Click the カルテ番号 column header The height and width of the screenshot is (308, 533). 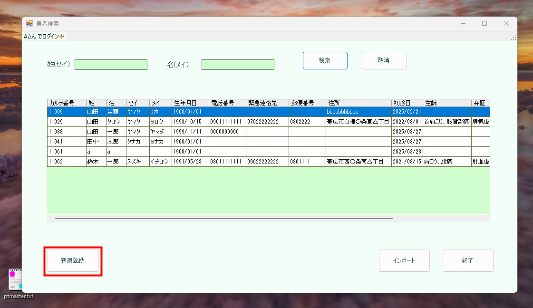(x=63, y=102)
